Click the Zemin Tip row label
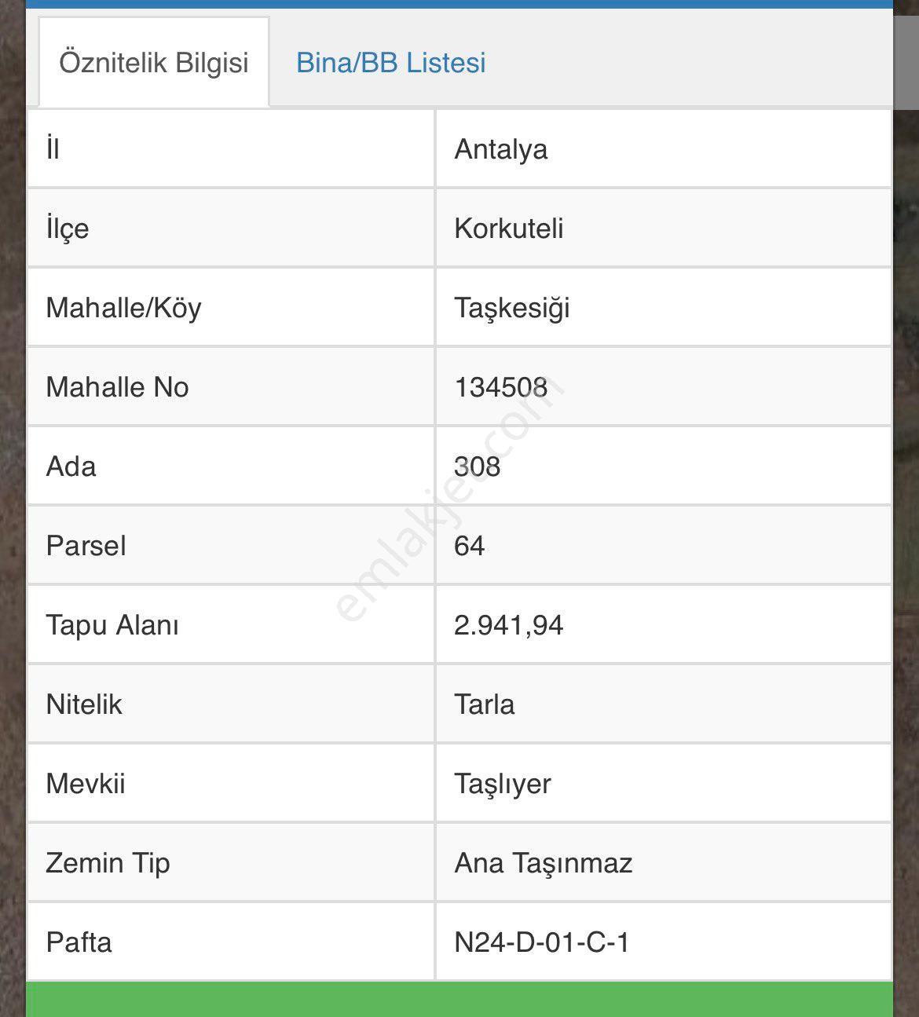Image resolution: width=919 pixels, height=1017 pixels. (x=108, y=863)
